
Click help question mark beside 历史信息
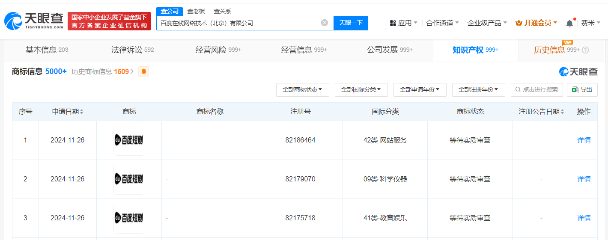585,50
